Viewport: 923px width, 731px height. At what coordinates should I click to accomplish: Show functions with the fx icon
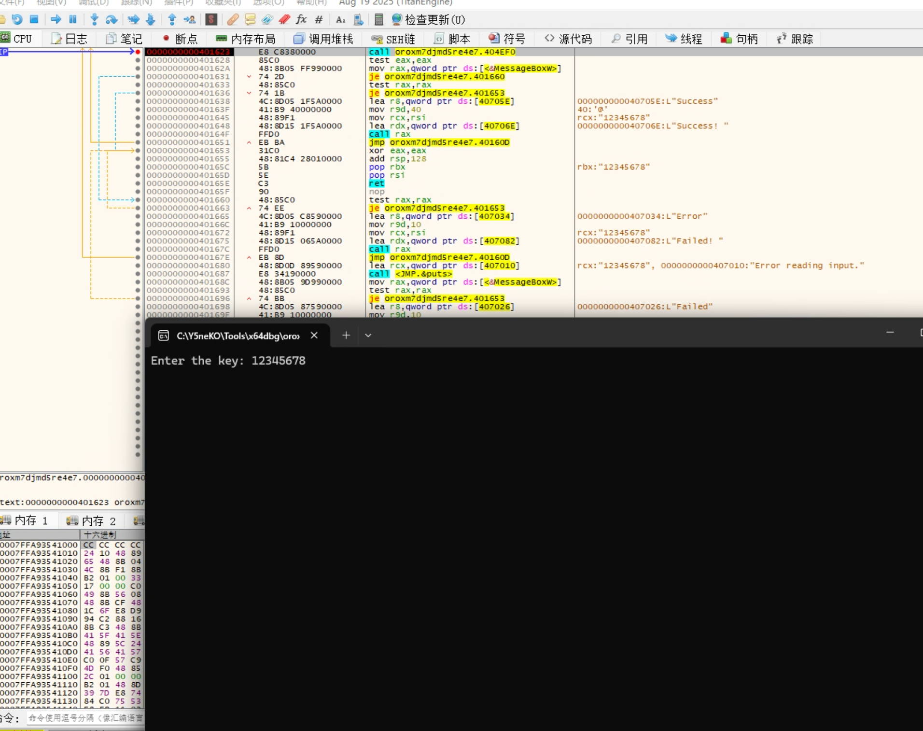click(x=301, y=19)
